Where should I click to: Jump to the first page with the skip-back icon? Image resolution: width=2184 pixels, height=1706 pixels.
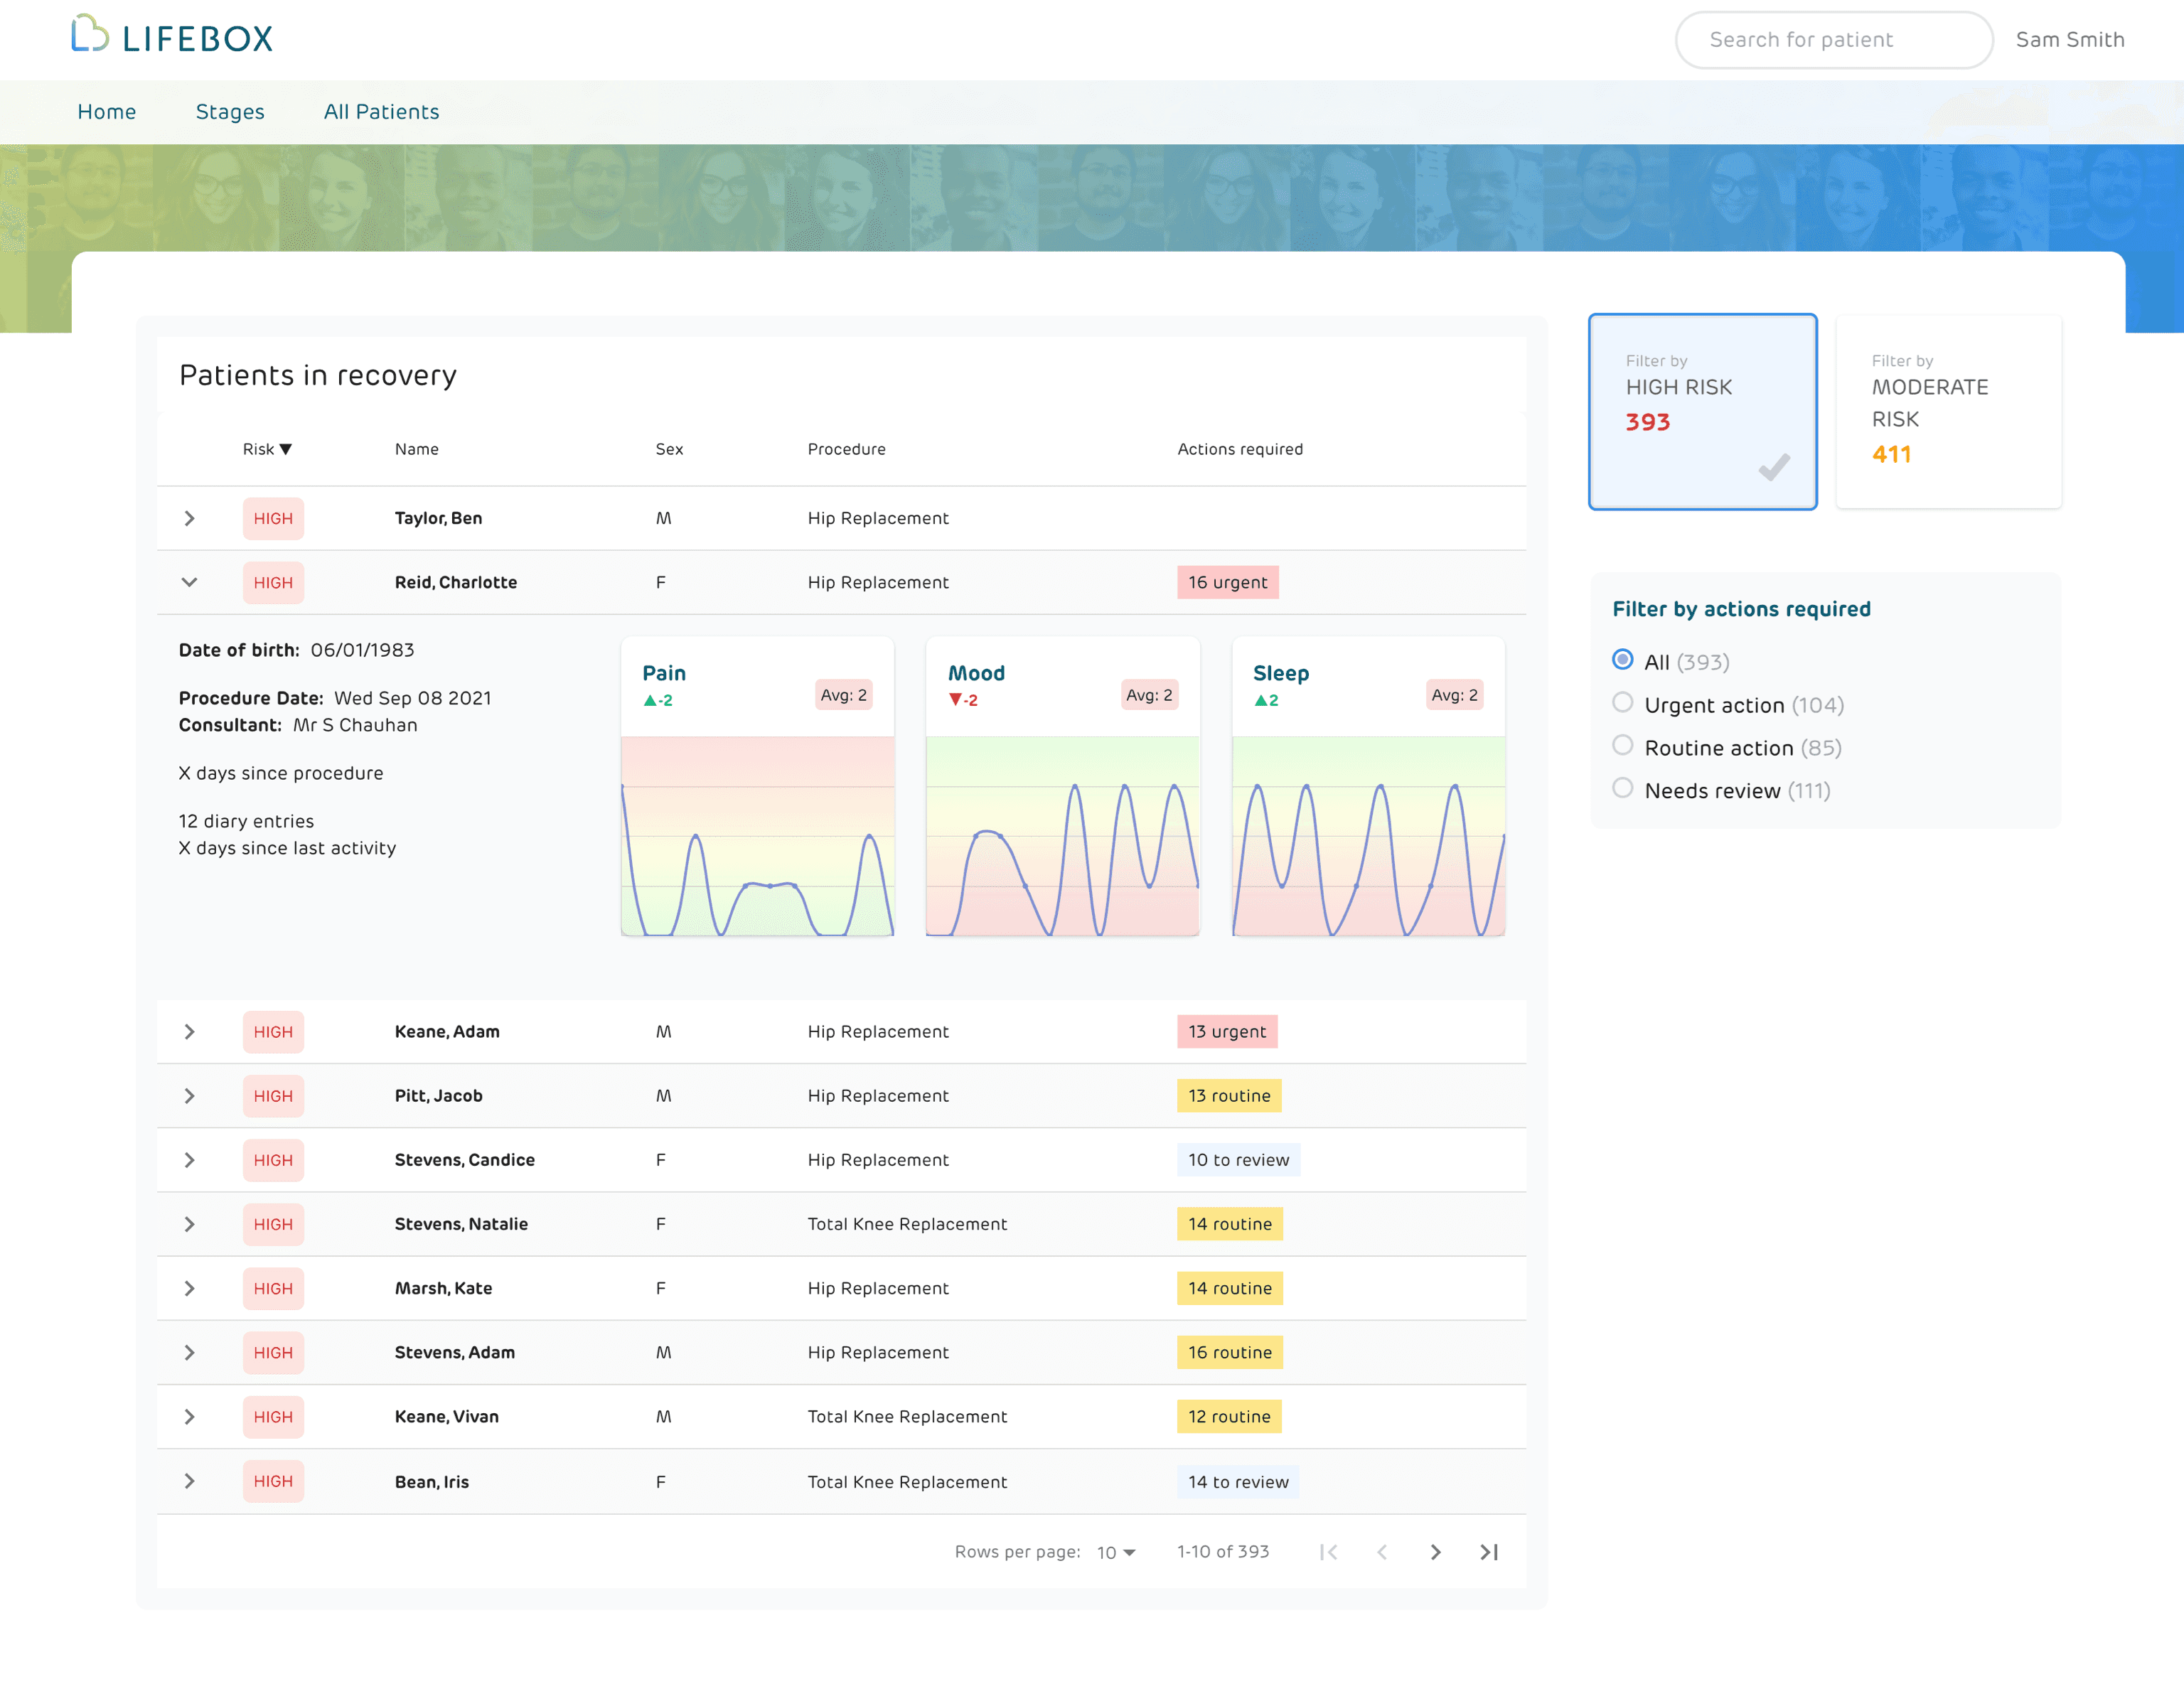pos(1329,1552)
